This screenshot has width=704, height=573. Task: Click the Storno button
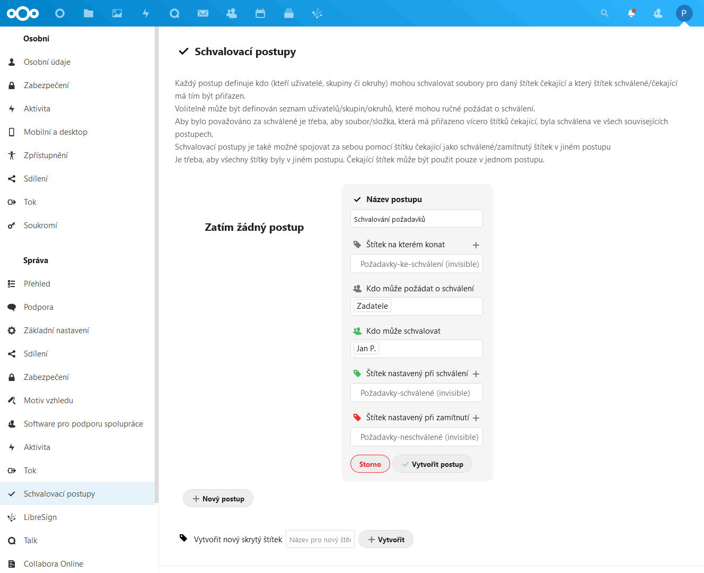pos(370,464)
